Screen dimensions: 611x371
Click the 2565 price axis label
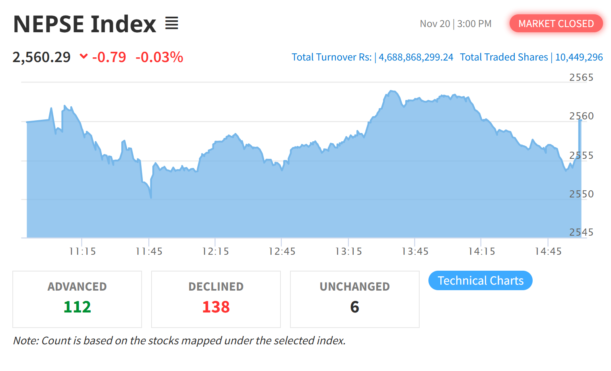click(x=581, y=78)
